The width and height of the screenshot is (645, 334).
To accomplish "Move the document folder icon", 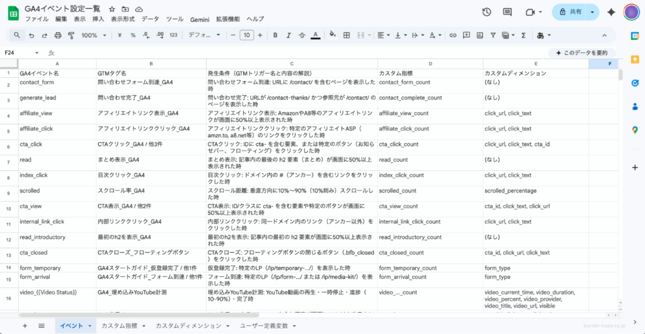I will 125,9.
